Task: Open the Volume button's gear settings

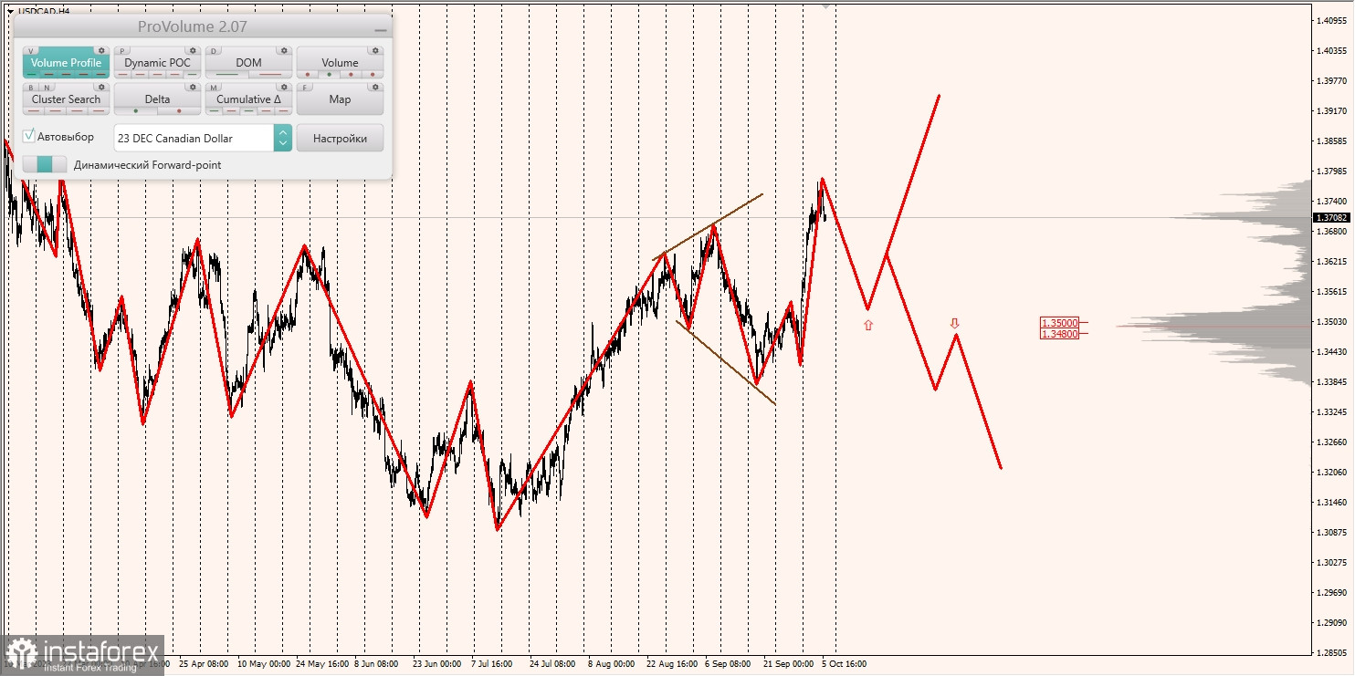Action: tap(375, 50)
